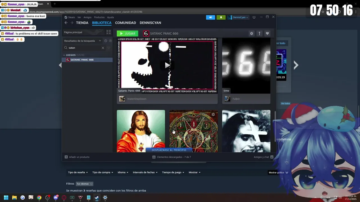The width and height of the screenshot is (360, 202).
Task: Clear the library search with X
Action: tap(103, 48)
